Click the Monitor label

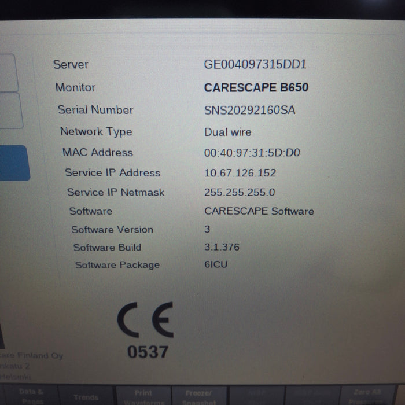pos(75,87)
